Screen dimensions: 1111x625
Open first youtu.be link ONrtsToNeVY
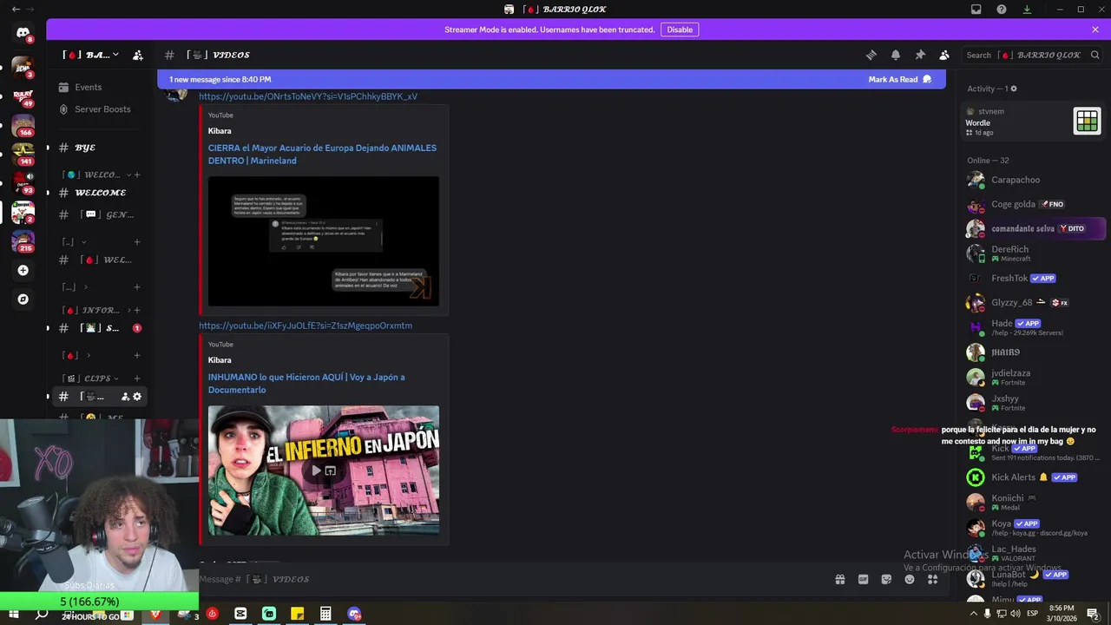coord(308,96)
